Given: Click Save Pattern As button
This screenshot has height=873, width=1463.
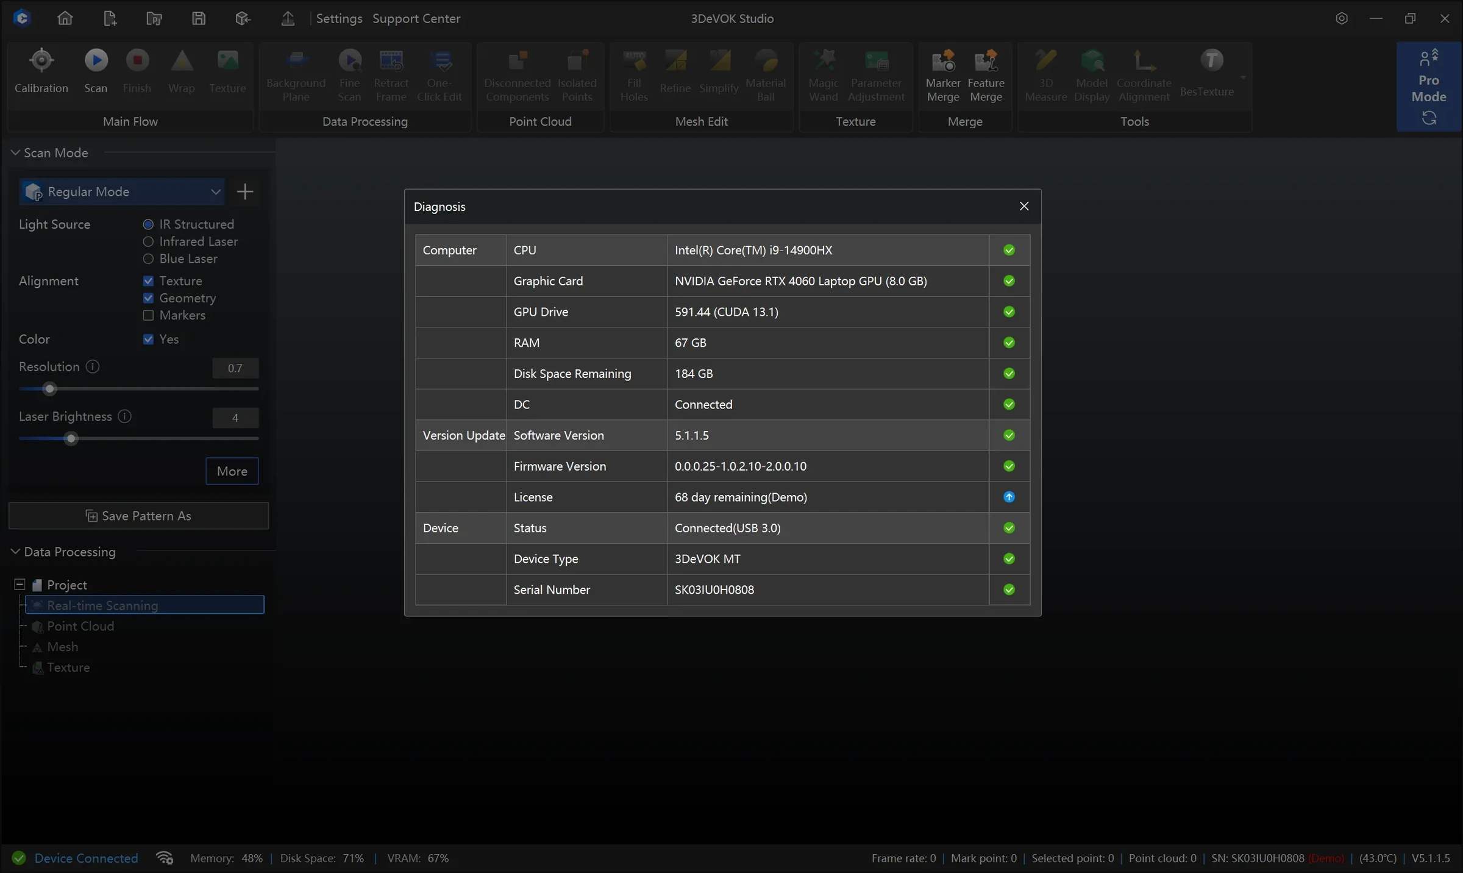Looking at the screenshot, I should pos(138,516).
